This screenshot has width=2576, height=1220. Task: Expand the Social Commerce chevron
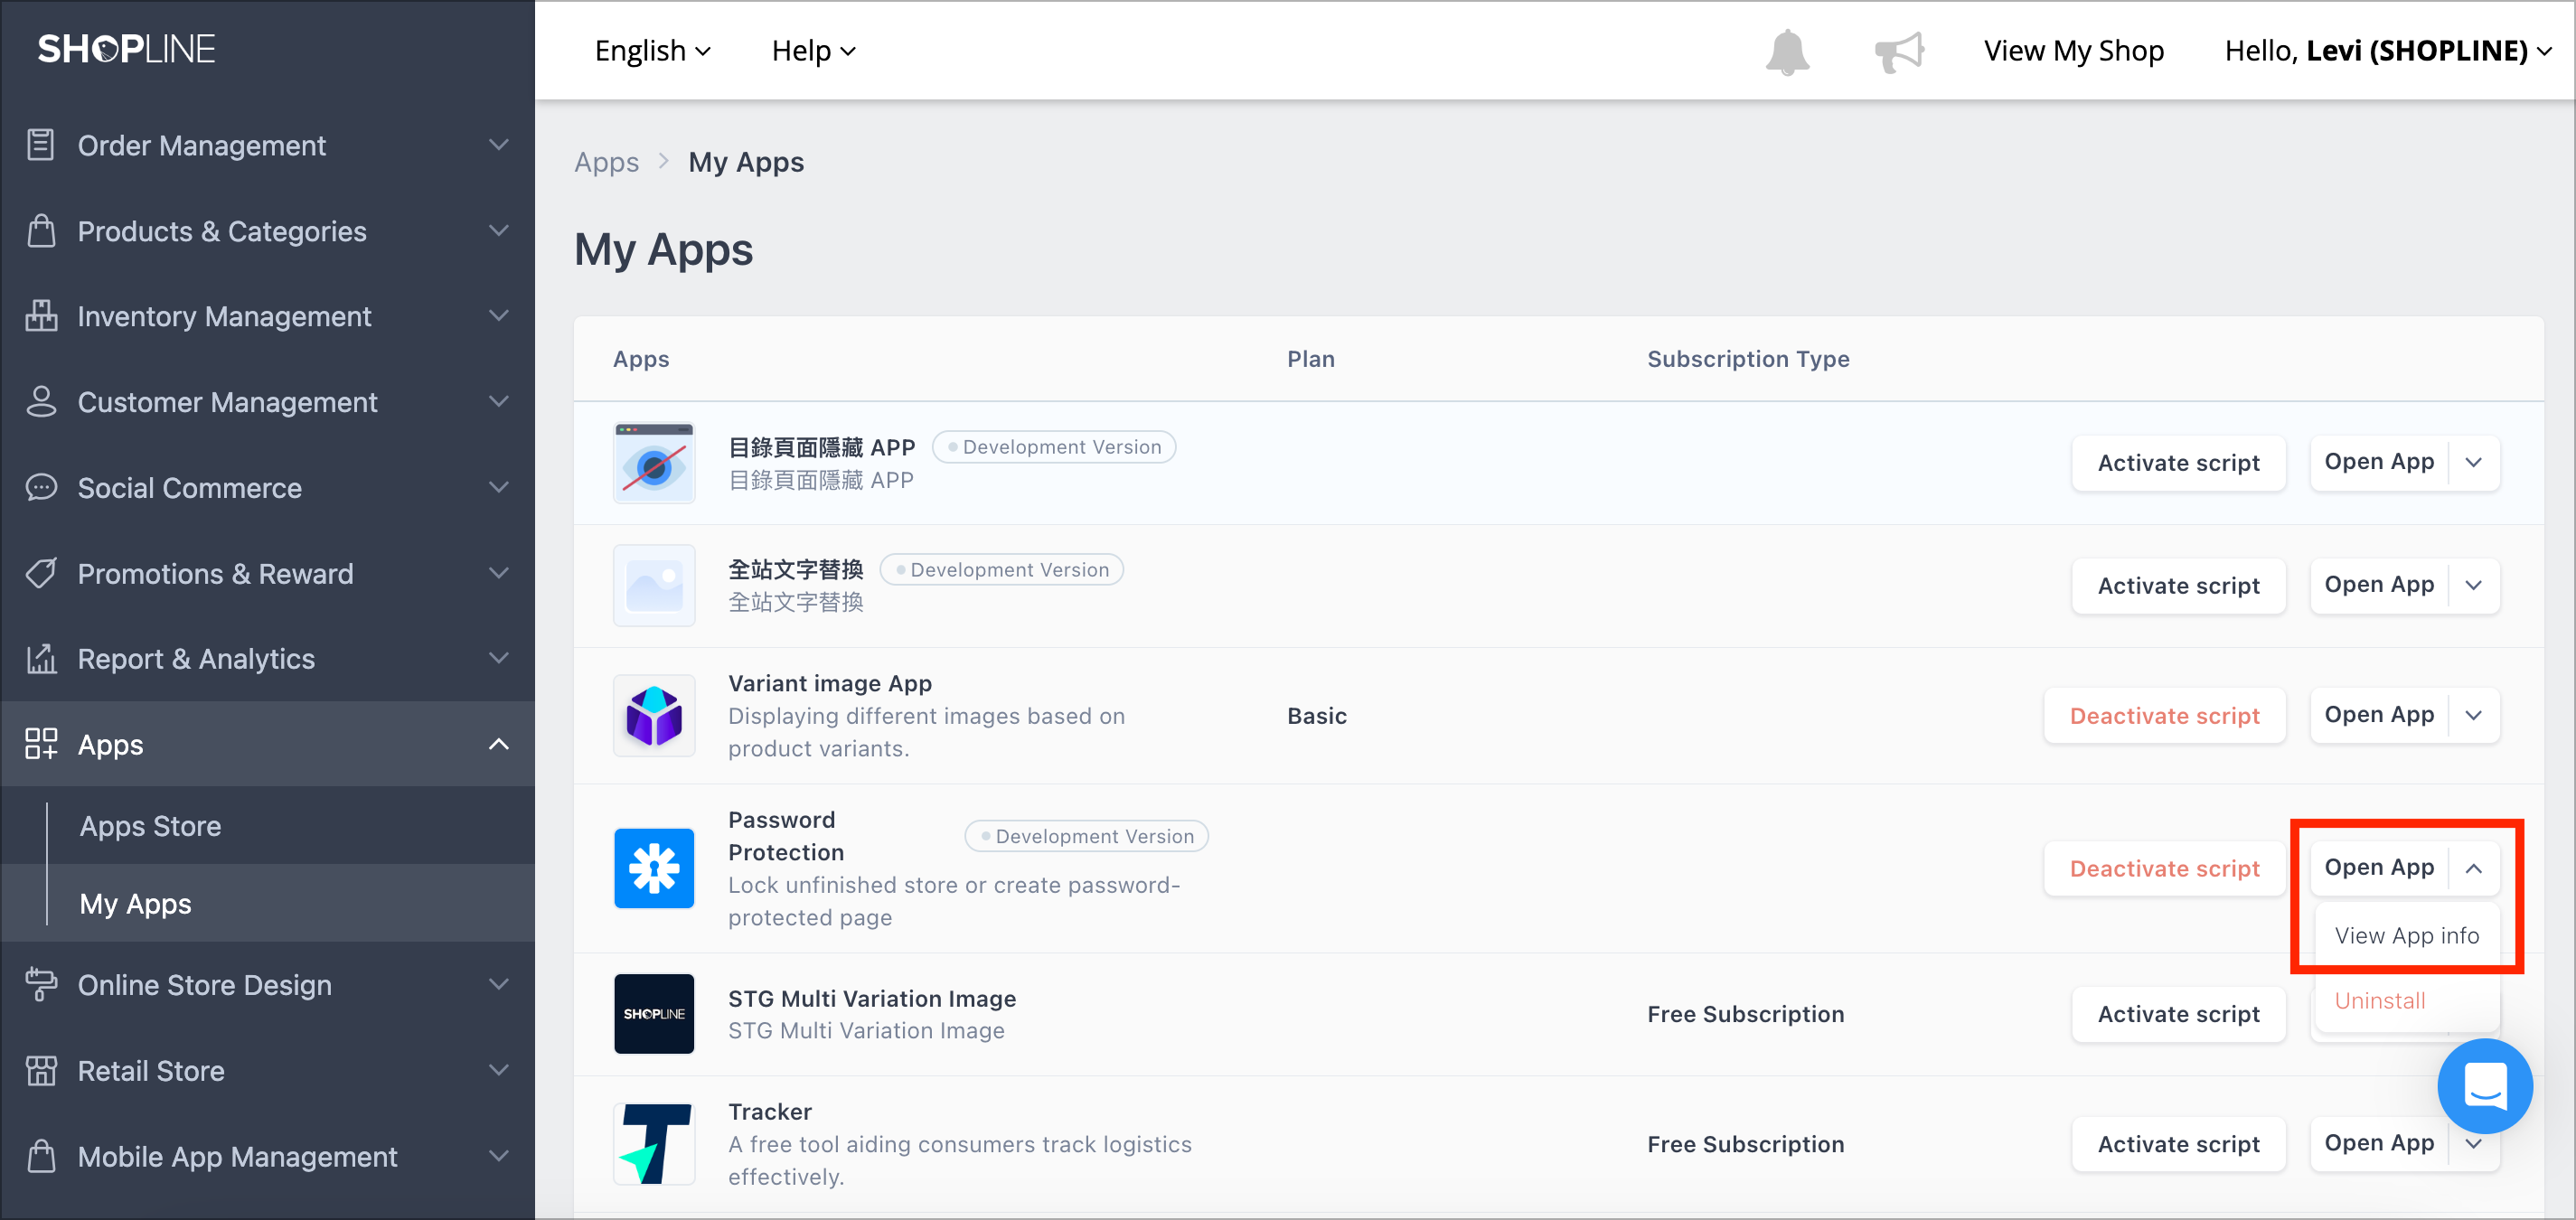click(499, 488)
